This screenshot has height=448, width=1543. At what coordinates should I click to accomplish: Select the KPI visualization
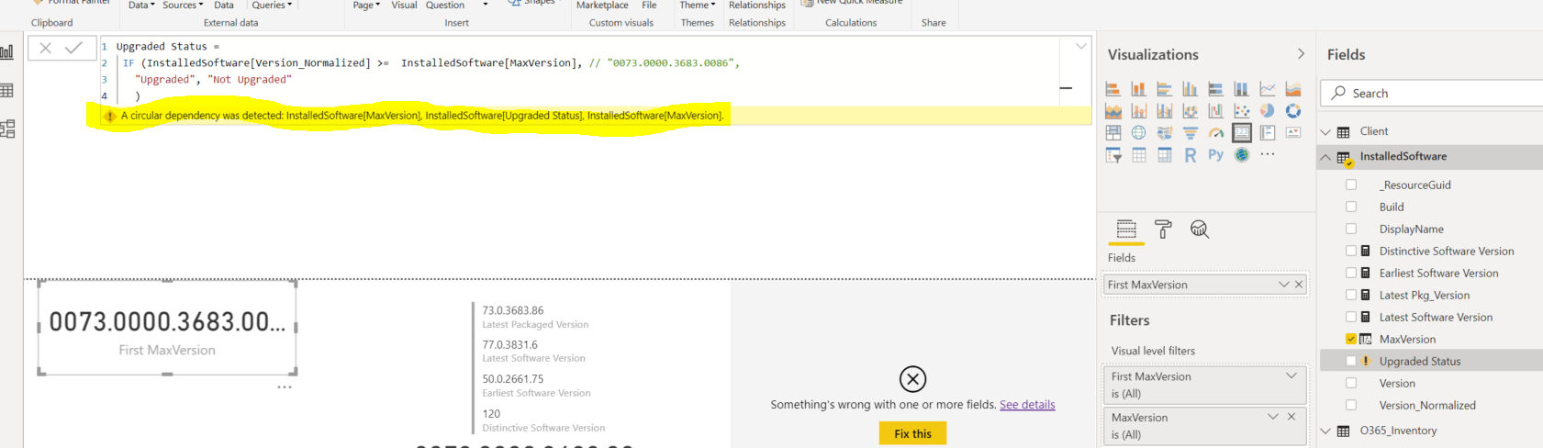click(1293, 132)
